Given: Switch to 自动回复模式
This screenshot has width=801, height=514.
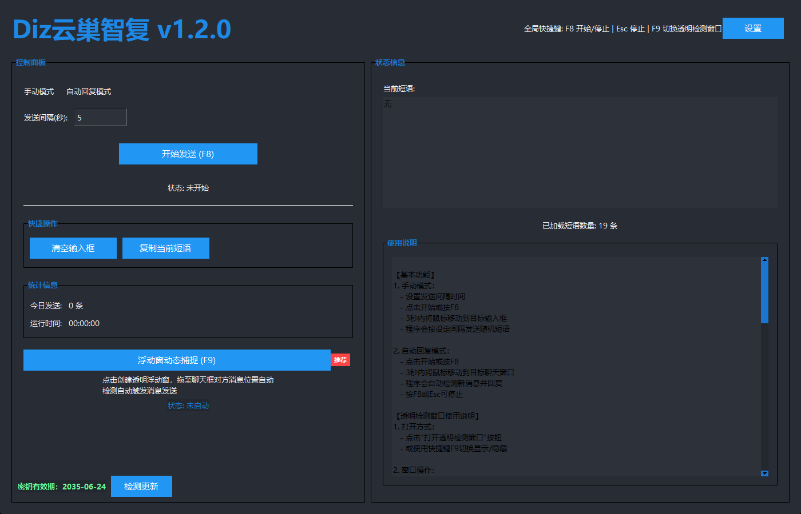Looking at the screenshot, I should click(89, 91).
